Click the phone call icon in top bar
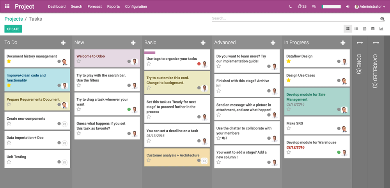390x188 pixels. 290,7
